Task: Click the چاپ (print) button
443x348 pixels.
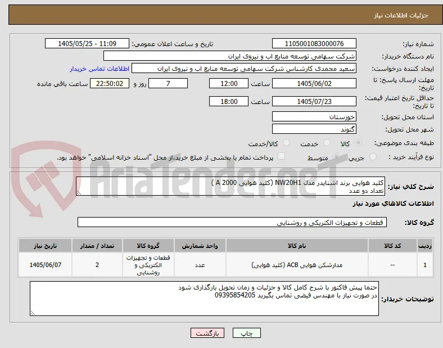Action: 247,333
